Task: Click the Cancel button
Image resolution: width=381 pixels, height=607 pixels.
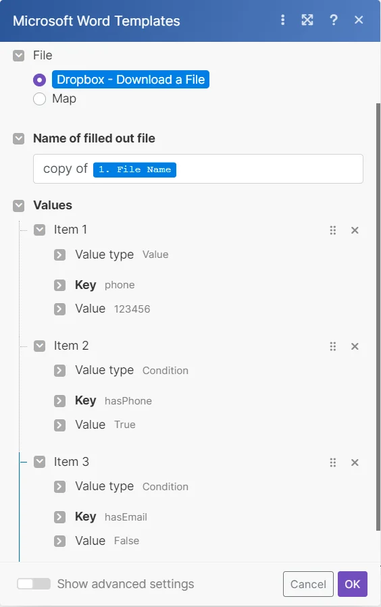Action: [308, 584]
